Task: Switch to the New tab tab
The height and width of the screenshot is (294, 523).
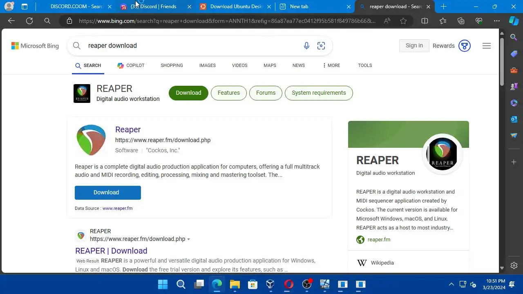Action: click(x=315, y=7)
